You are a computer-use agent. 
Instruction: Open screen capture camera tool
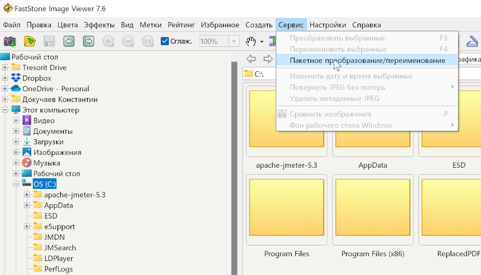pyautogui.click(x=10, y=41)
